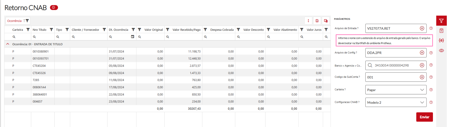This screenshot has height=127, width=451.
Task: Open the filter parameters side panel icon
Action: pyautogui.click(x=441, y=21)
